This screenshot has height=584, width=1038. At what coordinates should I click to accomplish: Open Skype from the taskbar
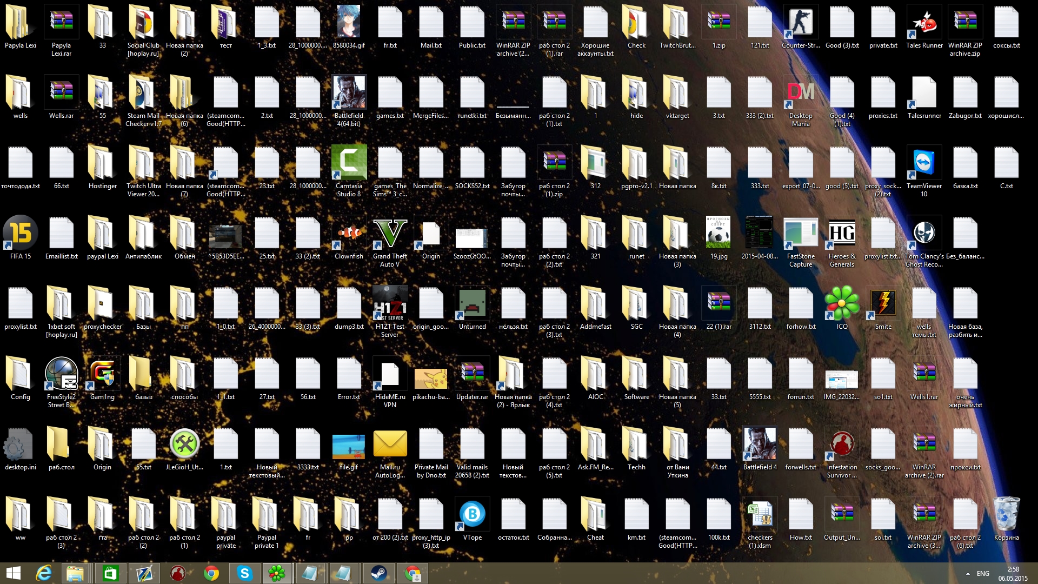pos(244,573)
